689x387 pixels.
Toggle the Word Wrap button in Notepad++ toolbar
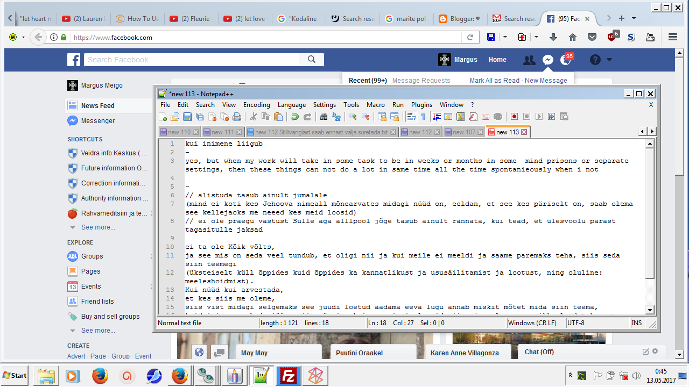click(x=411, y=117)
